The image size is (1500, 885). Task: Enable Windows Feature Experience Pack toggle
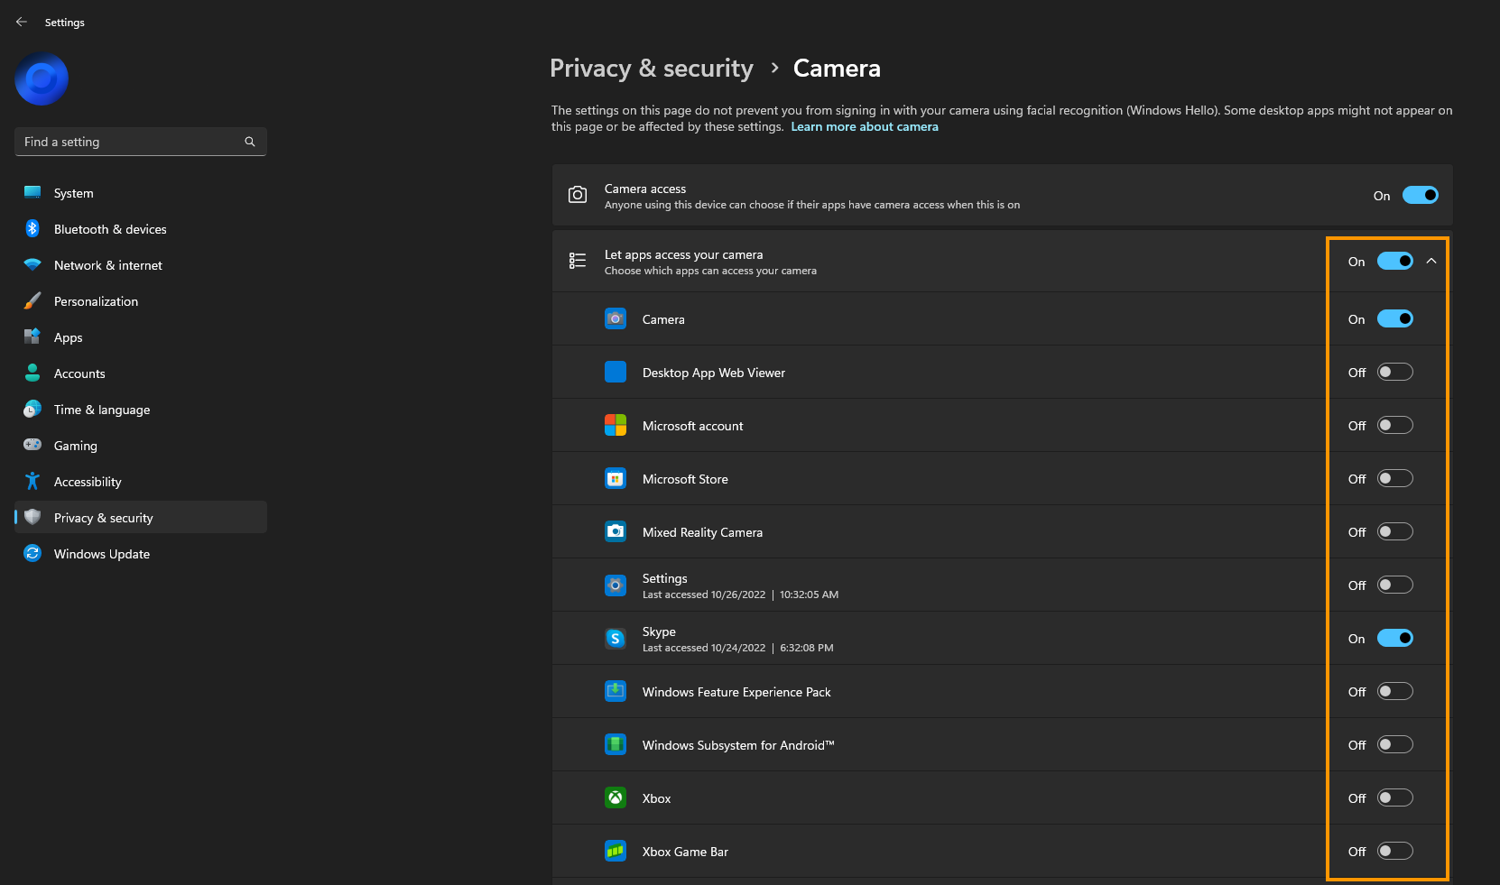coord(1395,691)
